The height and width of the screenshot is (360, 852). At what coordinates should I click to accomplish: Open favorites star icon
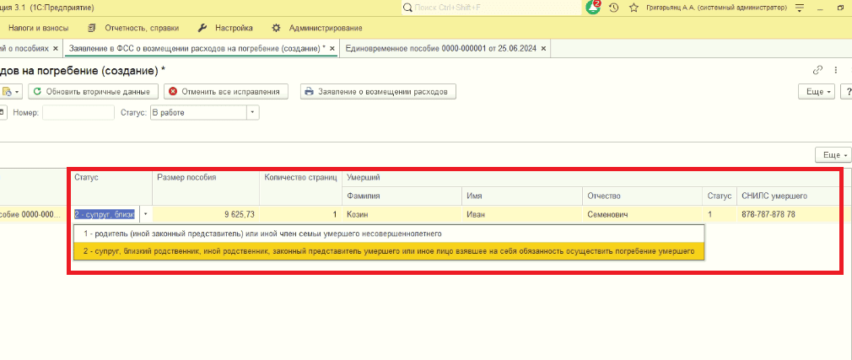[x=634, y=8]
